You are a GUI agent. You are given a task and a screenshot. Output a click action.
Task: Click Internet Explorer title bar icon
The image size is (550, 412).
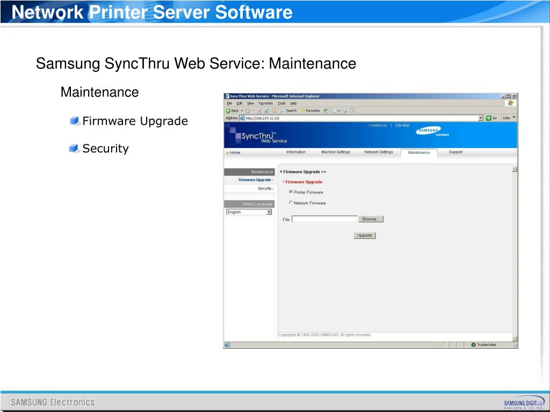(x=227, y=96)
